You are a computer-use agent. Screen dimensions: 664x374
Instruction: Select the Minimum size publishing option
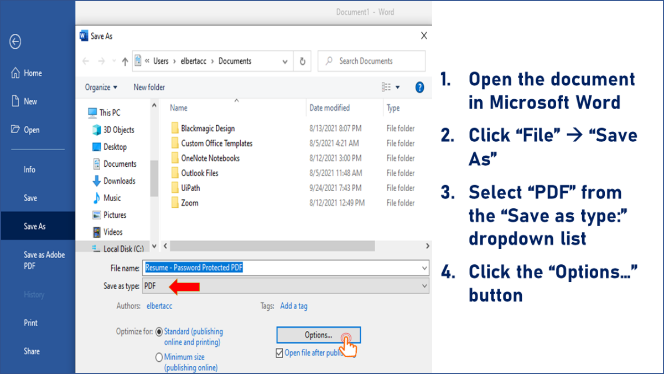click(159, 357)
